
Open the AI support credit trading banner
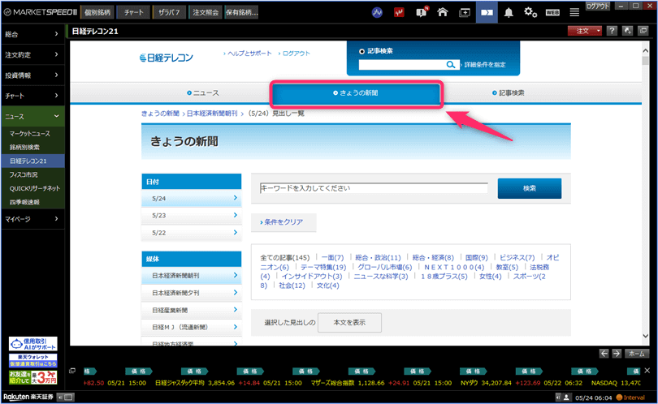pos(32,344)
